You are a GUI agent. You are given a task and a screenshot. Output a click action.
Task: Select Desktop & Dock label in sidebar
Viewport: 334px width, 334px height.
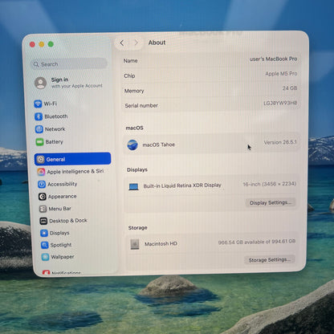[68, 221]
